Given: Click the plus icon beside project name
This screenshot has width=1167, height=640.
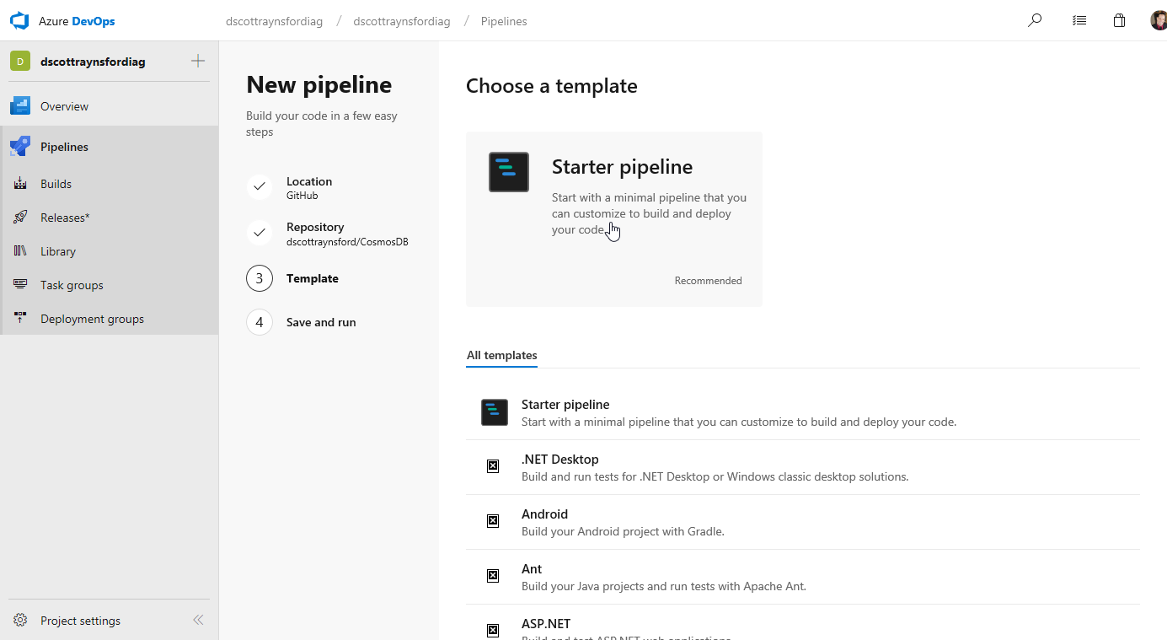Looking at the screenshot, I should pyautogui.click(x=198, y=61).
